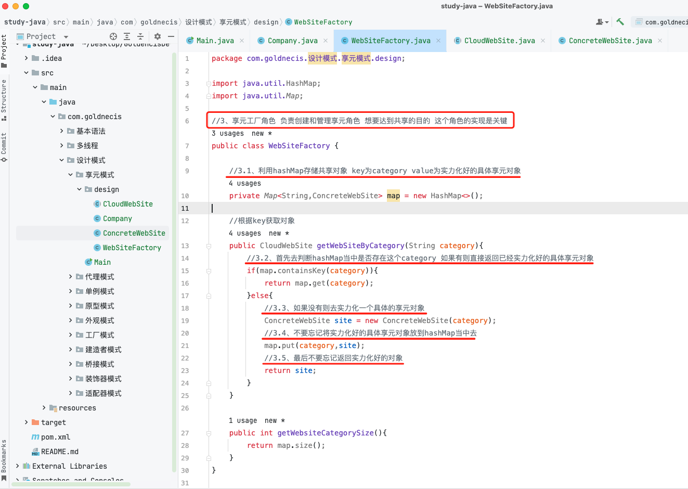Hide the Project panel with minus icon
The width and height of the screenshot is (688, 489).
[171, 36]
